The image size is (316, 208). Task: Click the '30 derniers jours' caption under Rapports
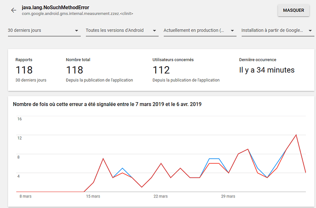[31, 80]
